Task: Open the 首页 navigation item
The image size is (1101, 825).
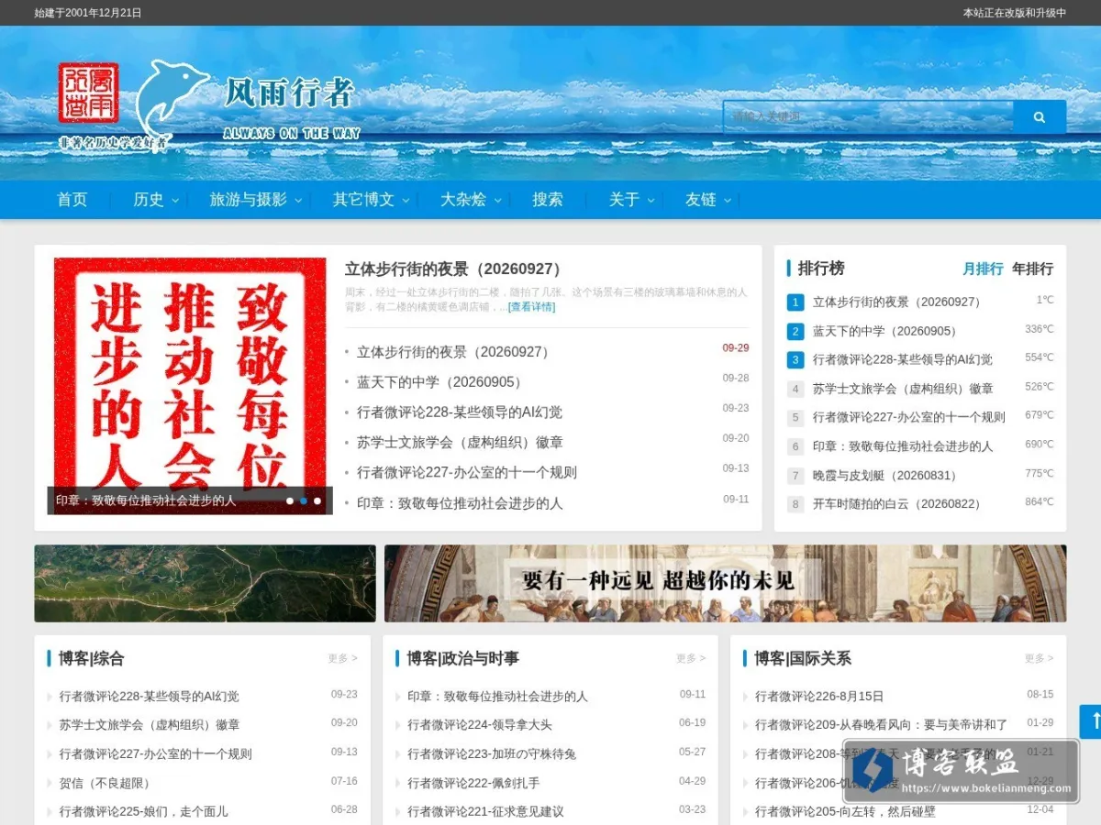Action: click(72, 200)
